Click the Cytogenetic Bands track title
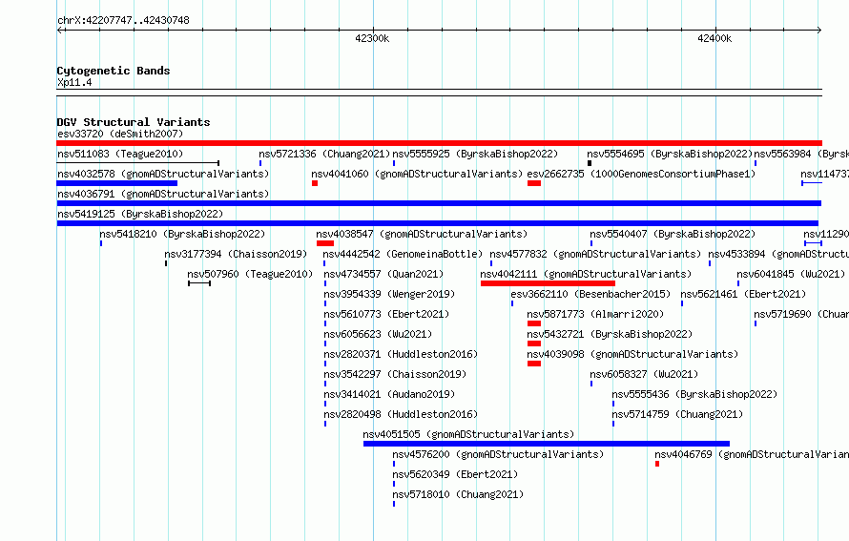Viewport: 849px width, 541px height. pos(114,71)
